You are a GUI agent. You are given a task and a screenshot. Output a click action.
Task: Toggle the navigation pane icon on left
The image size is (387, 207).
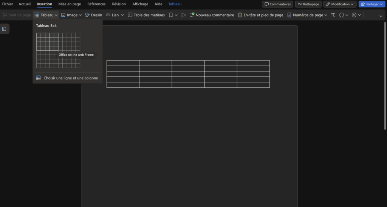pyautogui.click(x=4, y=29)
